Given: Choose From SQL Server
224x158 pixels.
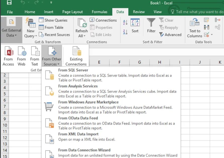Looking at the screenshot, I should click(111, 75).
